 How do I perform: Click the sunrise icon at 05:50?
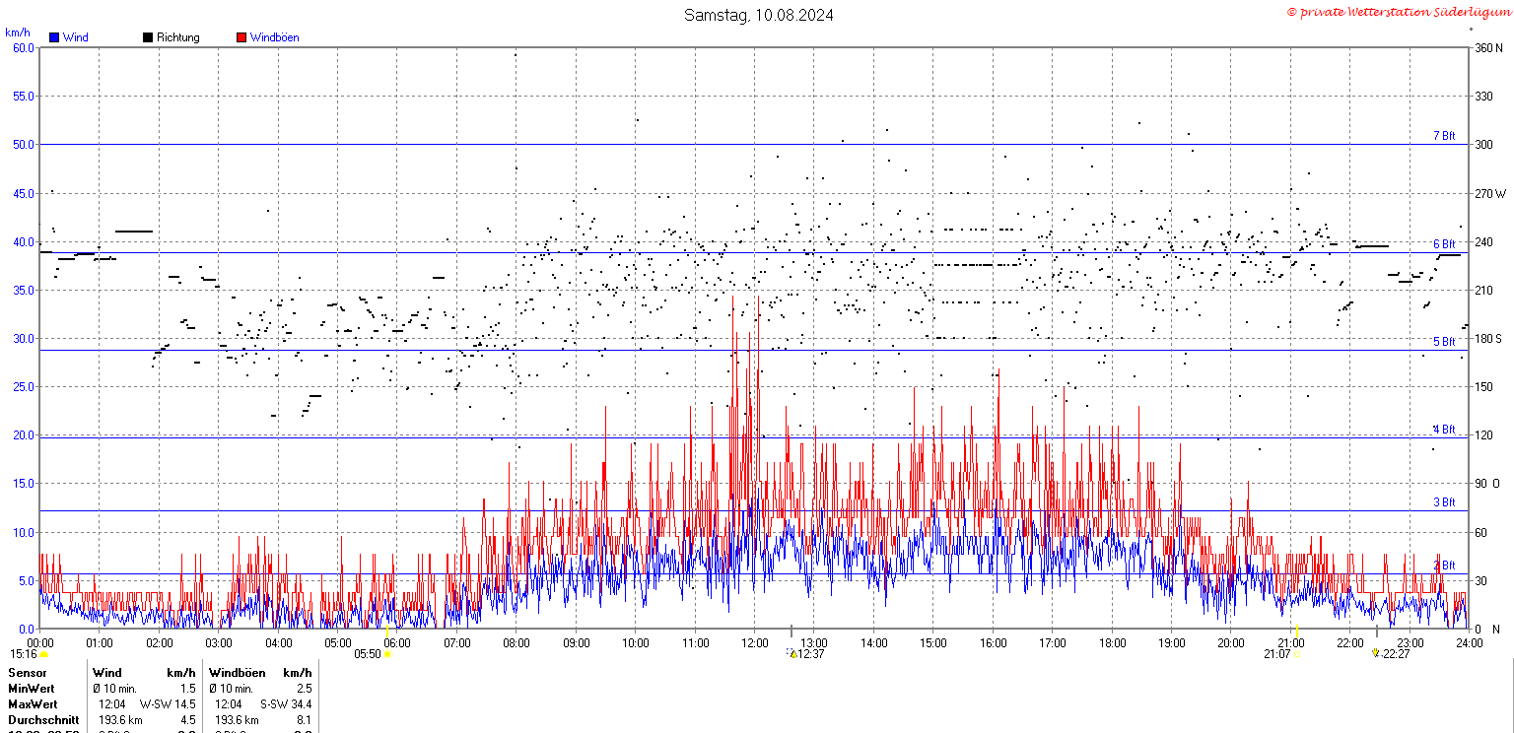[387, 653]
